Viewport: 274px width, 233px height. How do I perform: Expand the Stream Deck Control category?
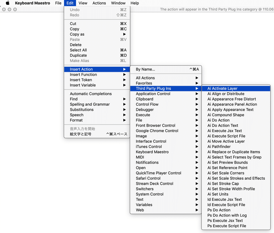pyautogui.click(x=166, y=184)
